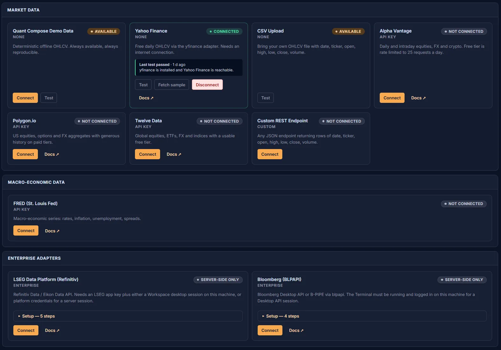
Task: Select the CSV Upload card title
Action: coord(271,31)
